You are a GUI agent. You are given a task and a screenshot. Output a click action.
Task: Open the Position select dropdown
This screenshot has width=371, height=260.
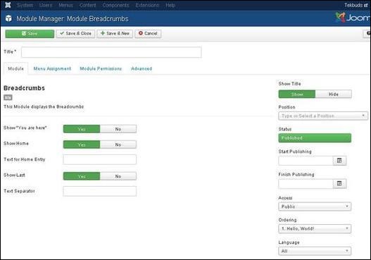pos(323,116)
